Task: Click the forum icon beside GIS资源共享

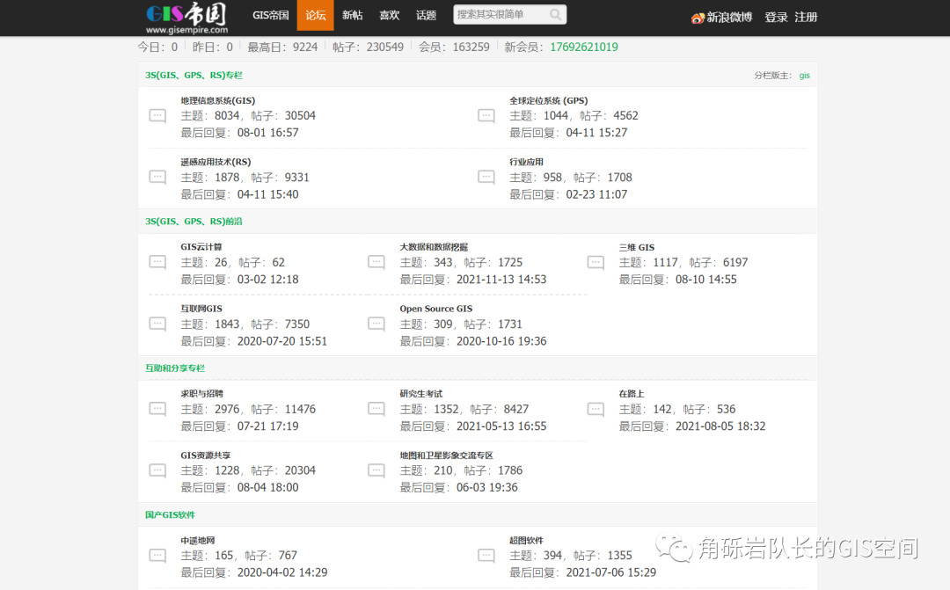Action: [x=157, y=470]
